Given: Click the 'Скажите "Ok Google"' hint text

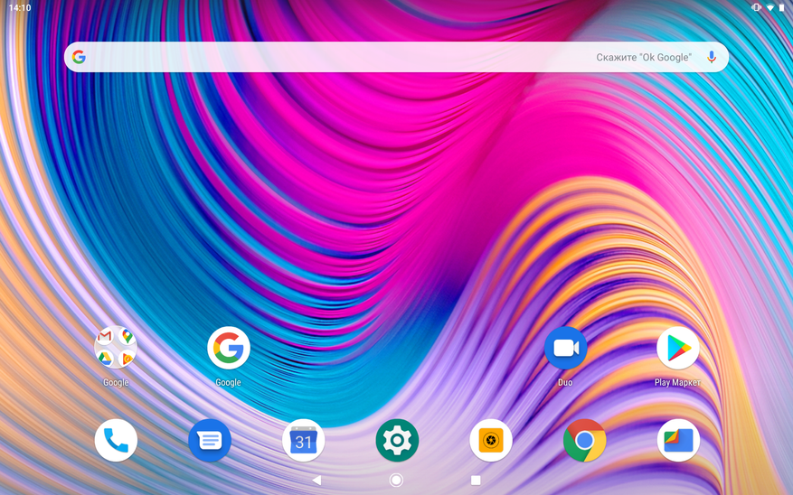Looking at the screenshot, I should click(644, 57).
